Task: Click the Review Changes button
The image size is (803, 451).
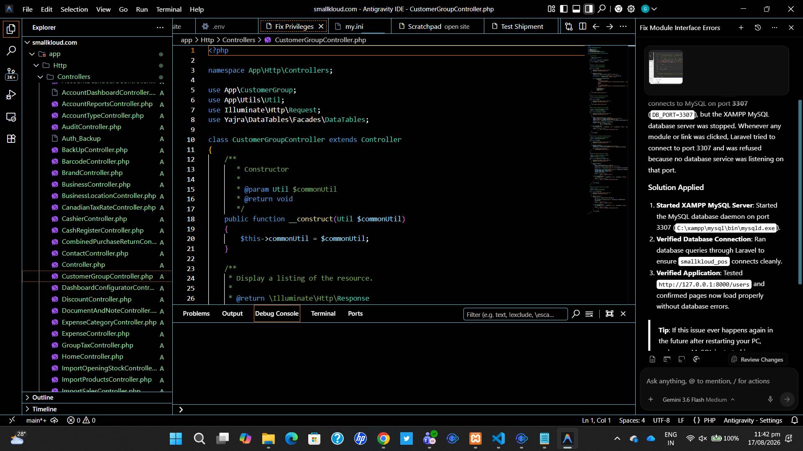Action: (x=757, y=360)
